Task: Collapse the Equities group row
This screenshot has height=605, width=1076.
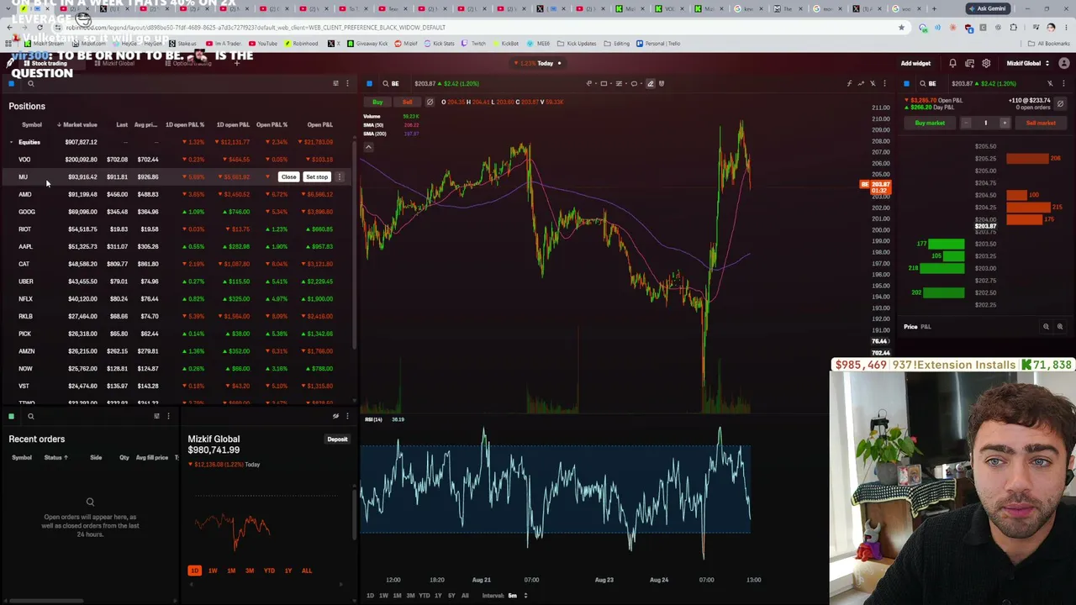Action: (x=11, y=142)
